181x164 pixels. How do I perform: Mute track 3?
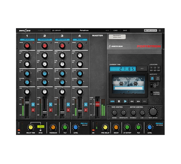[x=68, y=110]
